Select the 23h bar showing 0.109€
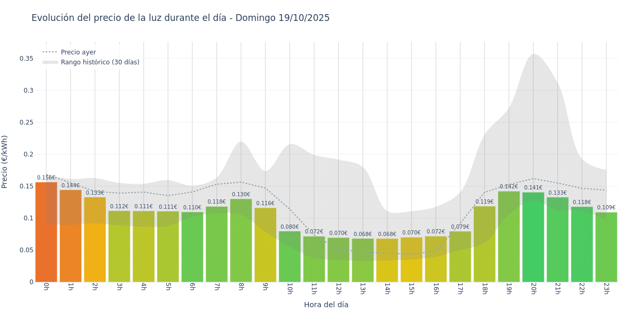This screenshot has width=629, height=314. pyautogui.click(x=606, y=247)
